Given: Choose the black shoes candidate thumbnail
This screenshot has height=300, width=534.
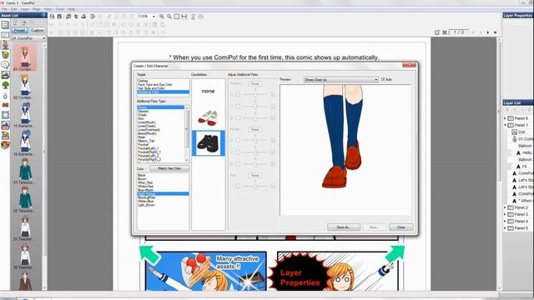Looking at the screenshot, I should 208,143.
